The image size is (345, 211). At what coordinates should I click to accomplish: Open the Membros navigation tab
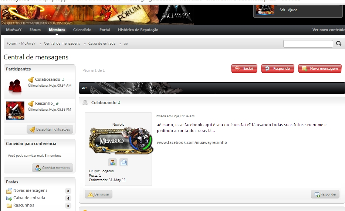click(57, 30)
